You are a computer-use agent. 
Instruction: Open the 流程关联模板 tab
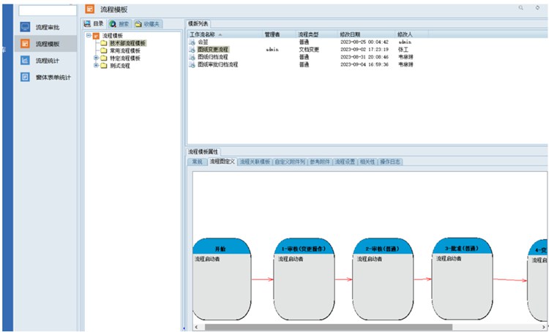[254, 161]
